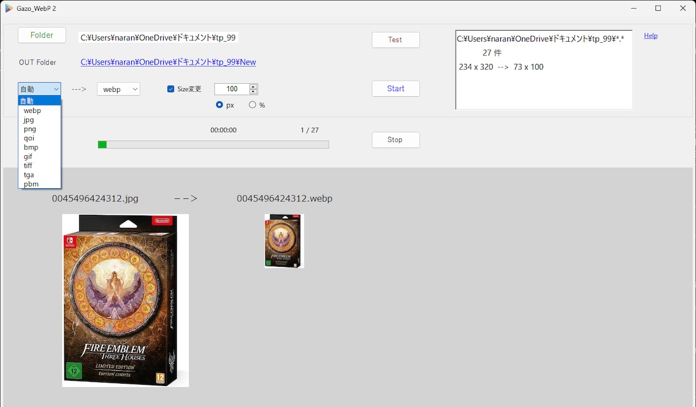This screenshot has width=696, height=407.
Task: Click the Gazo_WebP app icon in title bar
Action: pos(9,9)
